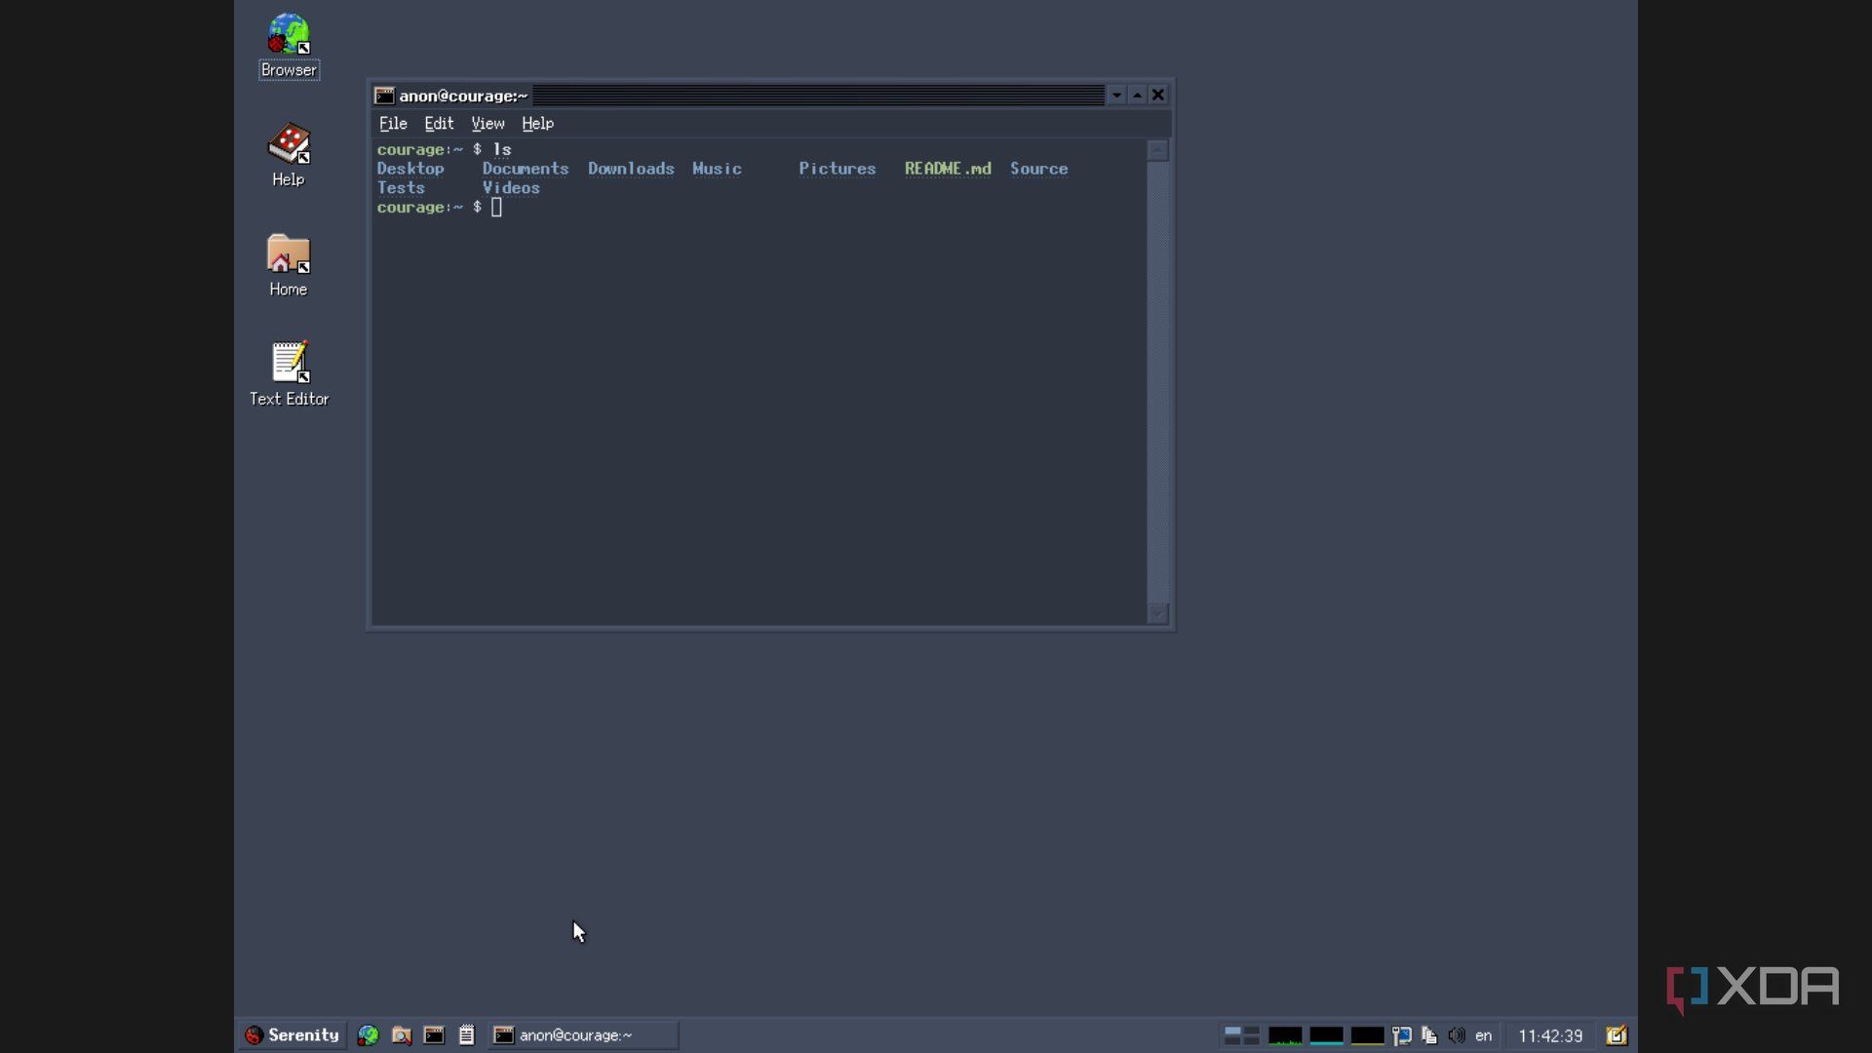The height and width of the screenshot is (1053, 1872).
Task: Click the terminal scrollbar up arrow
Action: coord(1158,150)
